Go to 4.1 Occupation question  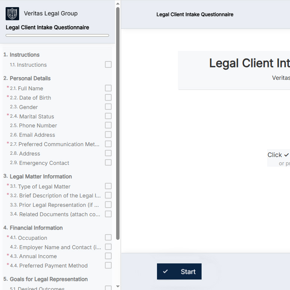(28, 238)
